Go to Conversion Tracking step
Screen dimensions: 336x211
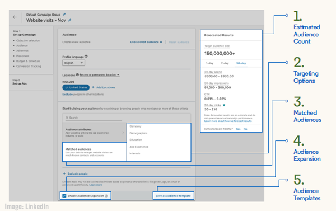coord(29,66)
